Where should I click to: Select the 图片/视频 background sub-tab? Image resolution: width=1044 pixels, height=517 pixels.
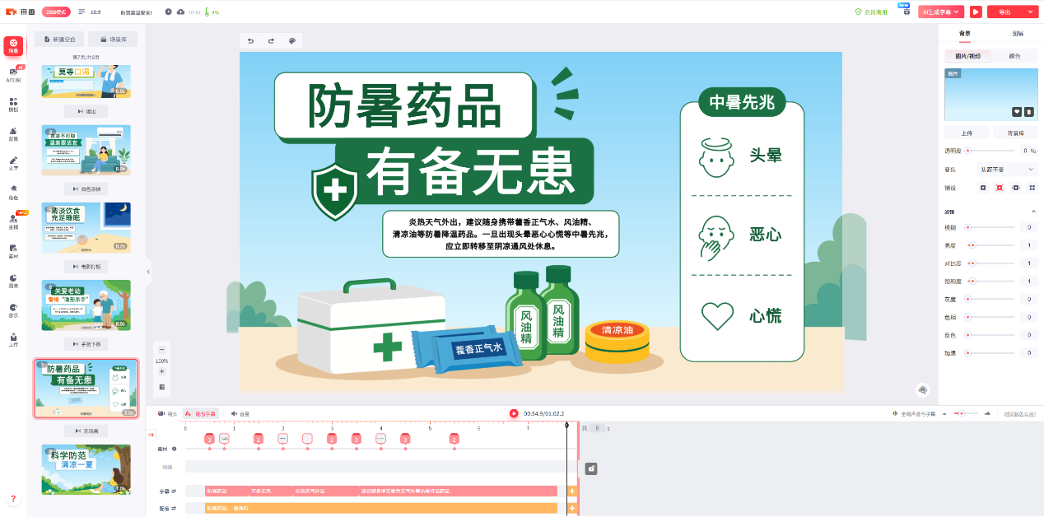(967, 56)
